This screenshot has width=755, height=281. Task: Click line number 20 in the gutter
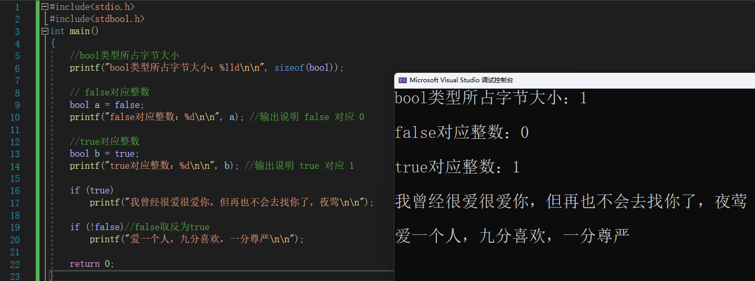(14, 240)
